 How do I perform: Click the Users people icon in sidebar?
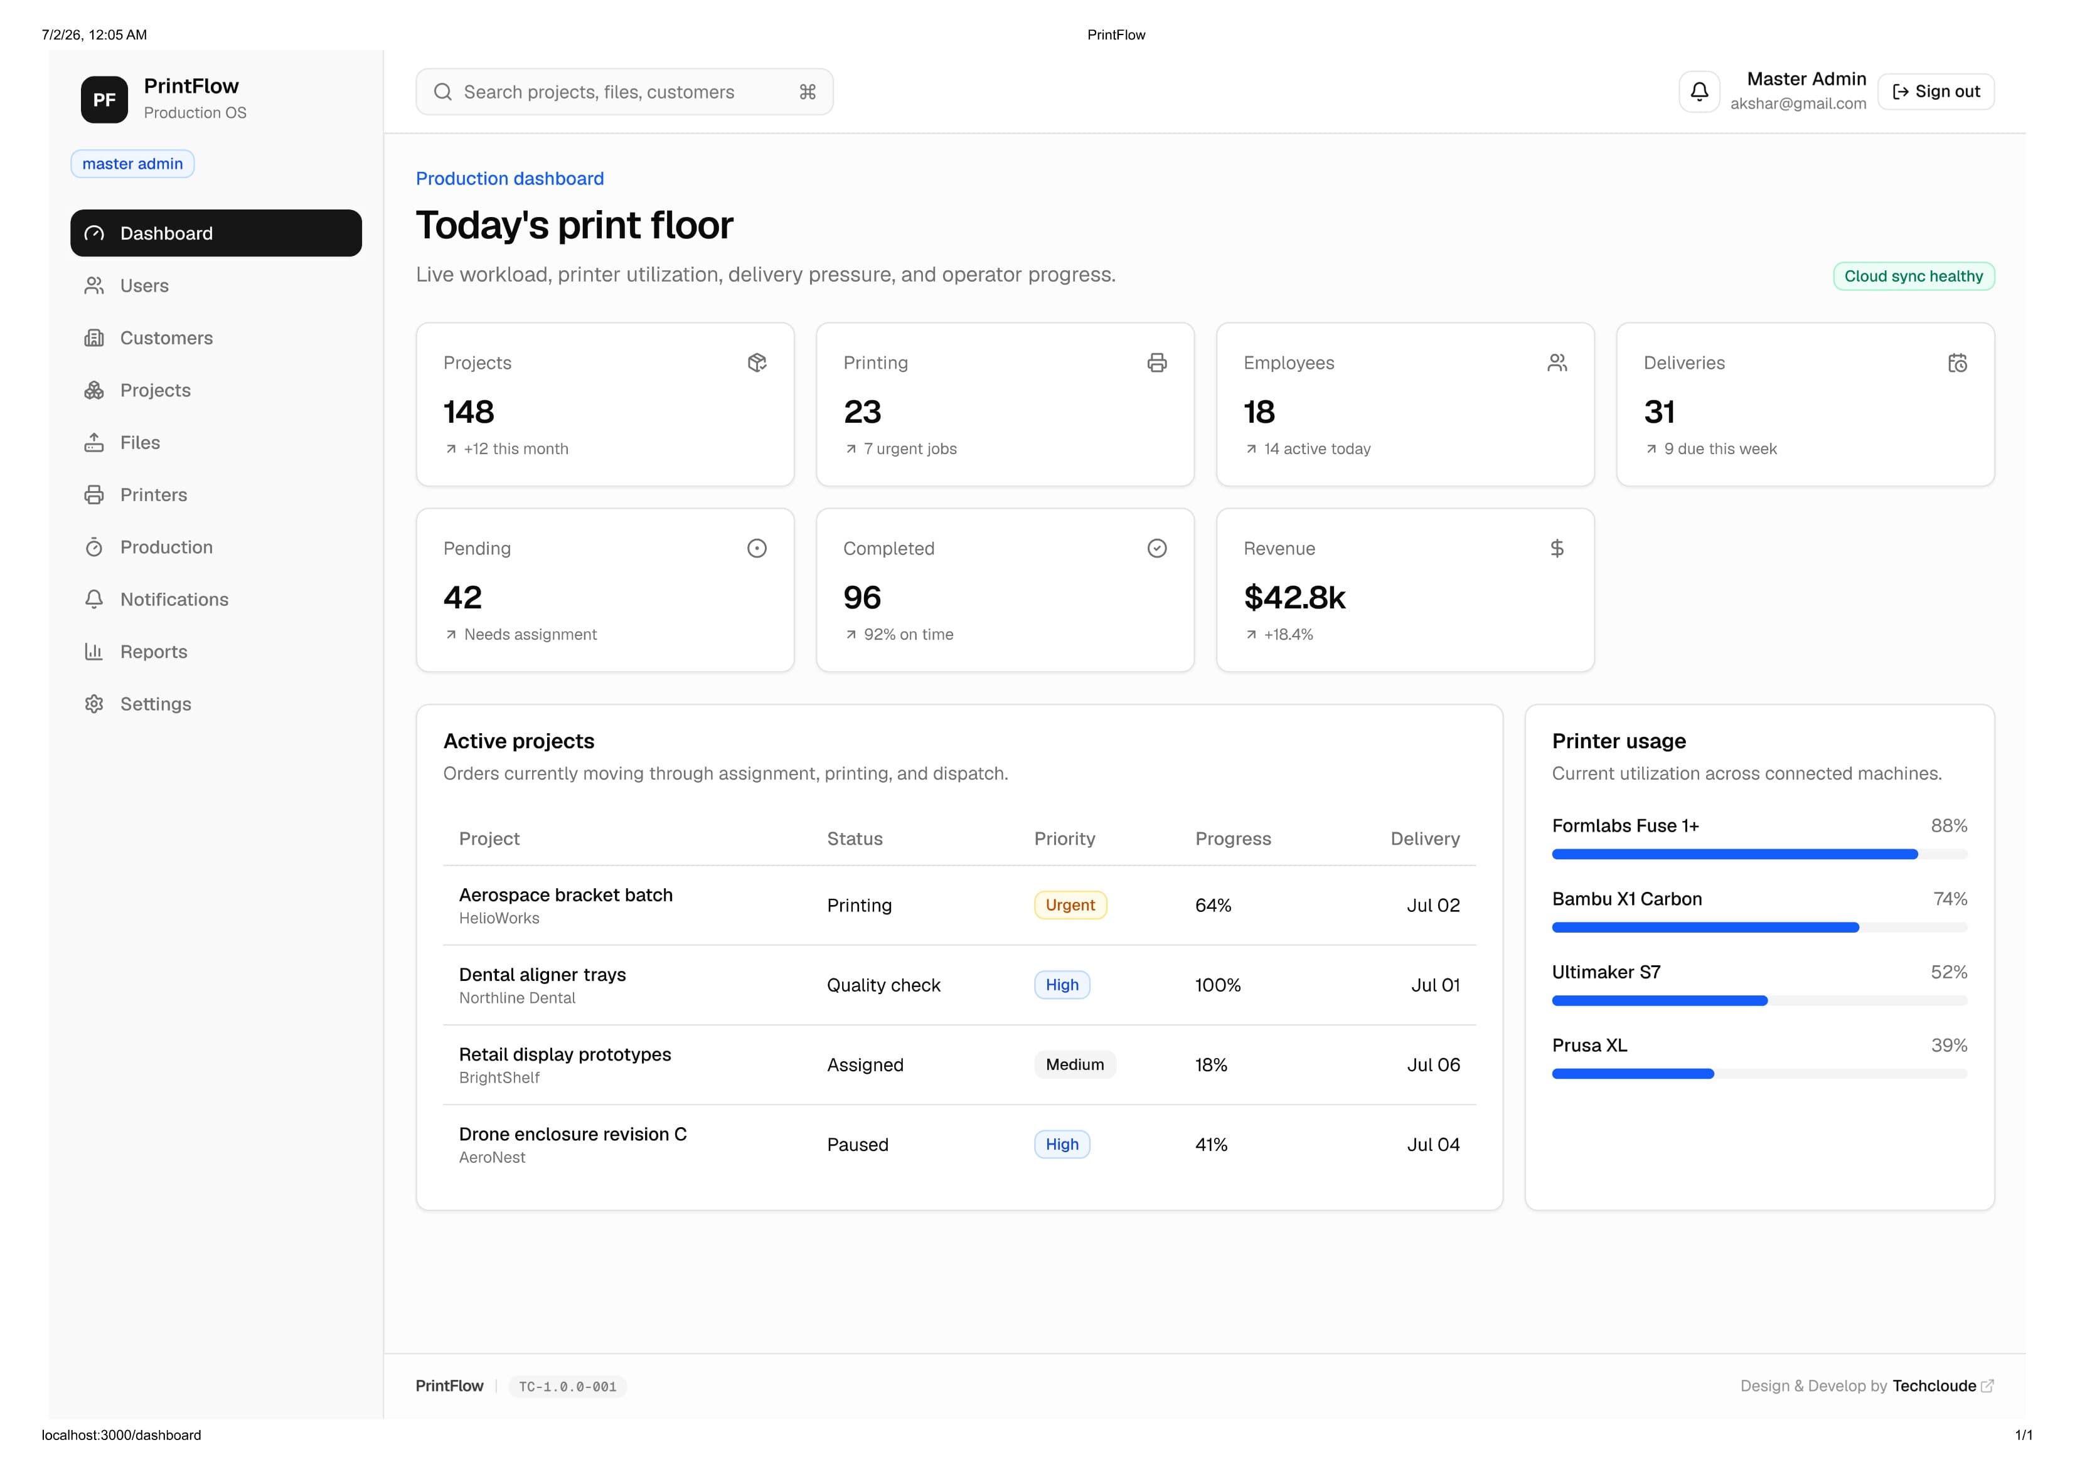point(94,287)
